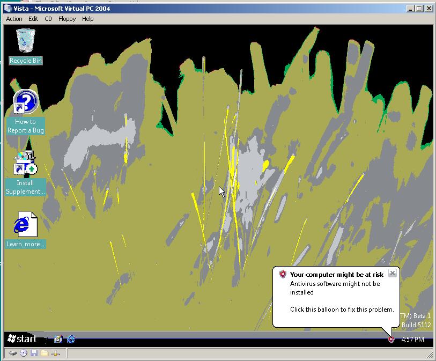Open the Recycle Bin desktop icon
The height and width of the screenshot is (361, 436).
(26, 41)
